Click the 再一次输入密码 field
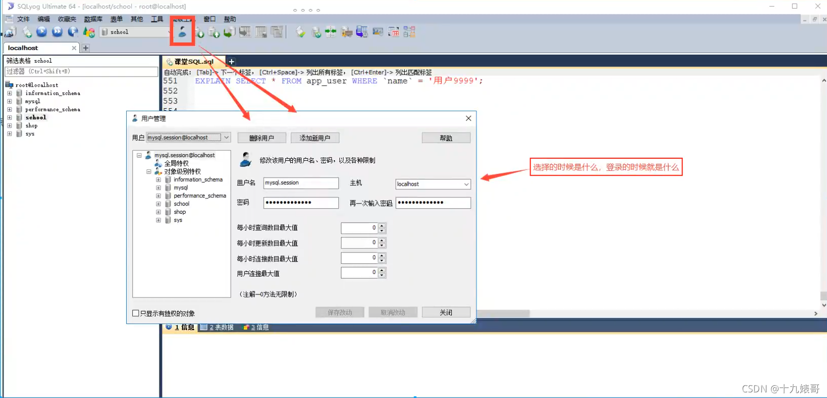 tap(433, 203)
